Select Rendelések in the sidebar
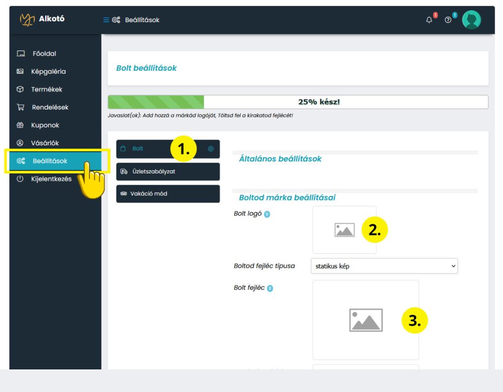Image resolution: width=503 pixels, height=392 pixels. (x=50, y=107)
